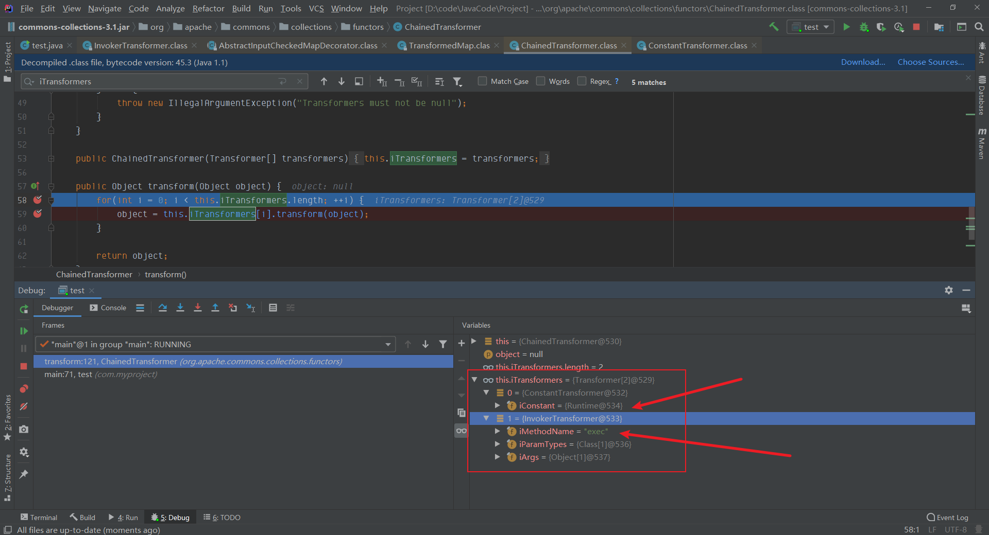Image resolution: width=989 pixels, height=535 pixels.
Task: Open the test run configuration dropdown
Action: coord(811,27)
